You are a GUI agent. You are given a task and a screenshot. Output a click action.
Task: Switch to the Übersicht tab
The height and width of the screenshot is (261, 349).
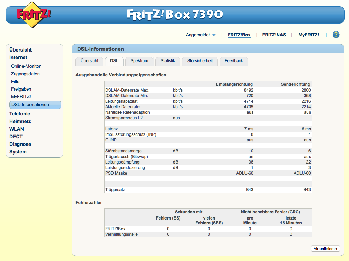coord(89,61)
